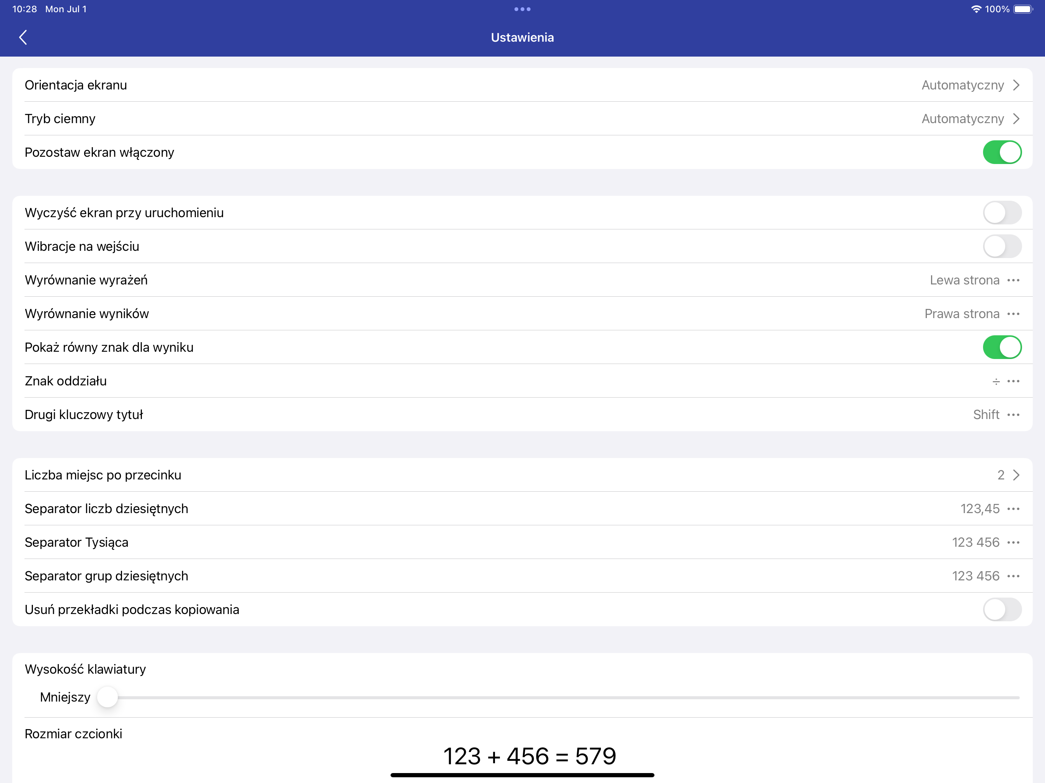Enable Wyczyść ekran przy uruchomieniu

1002,213
